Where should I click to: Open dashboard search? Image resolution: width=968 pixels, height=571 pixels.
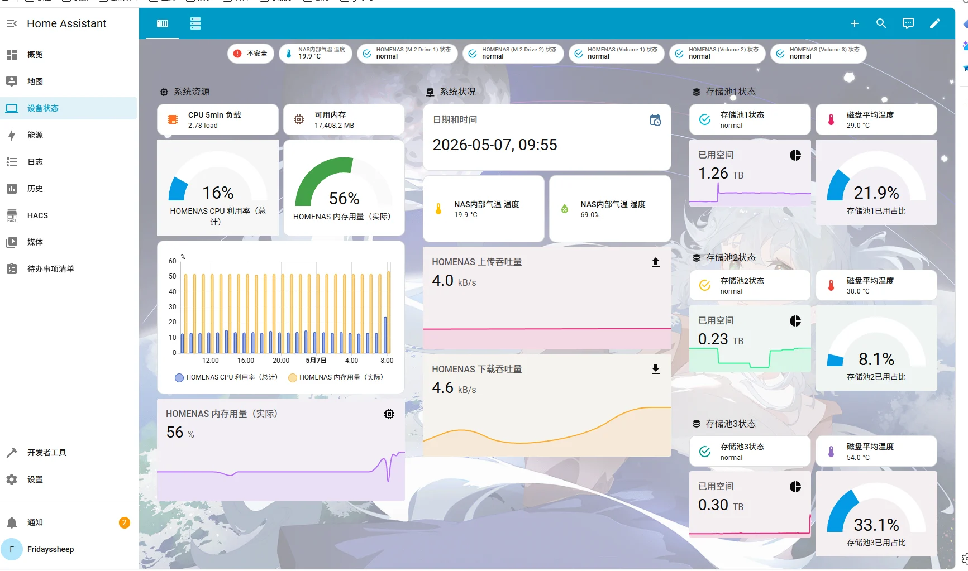(881, 23)
